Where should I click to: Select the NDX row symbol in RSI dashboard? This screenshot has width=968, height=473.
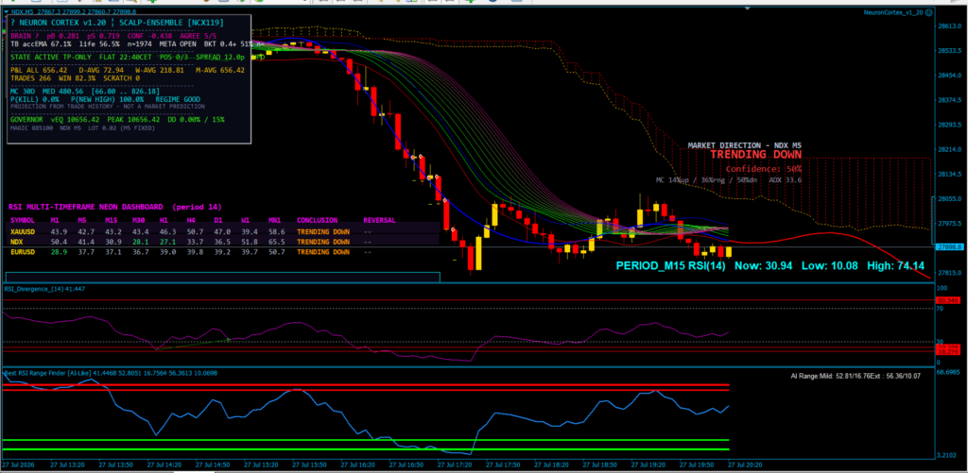click(17, 242)
